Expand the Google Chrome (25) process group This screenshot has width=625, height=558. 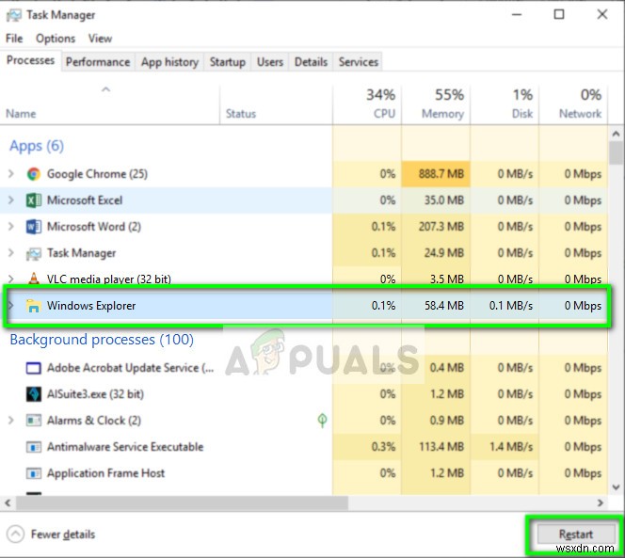pyautogui.click(x=11, y=174)
